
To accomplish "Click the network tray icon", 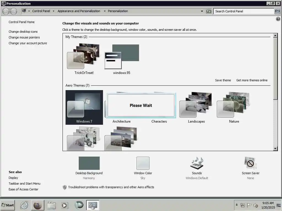I will coord(243,205).
